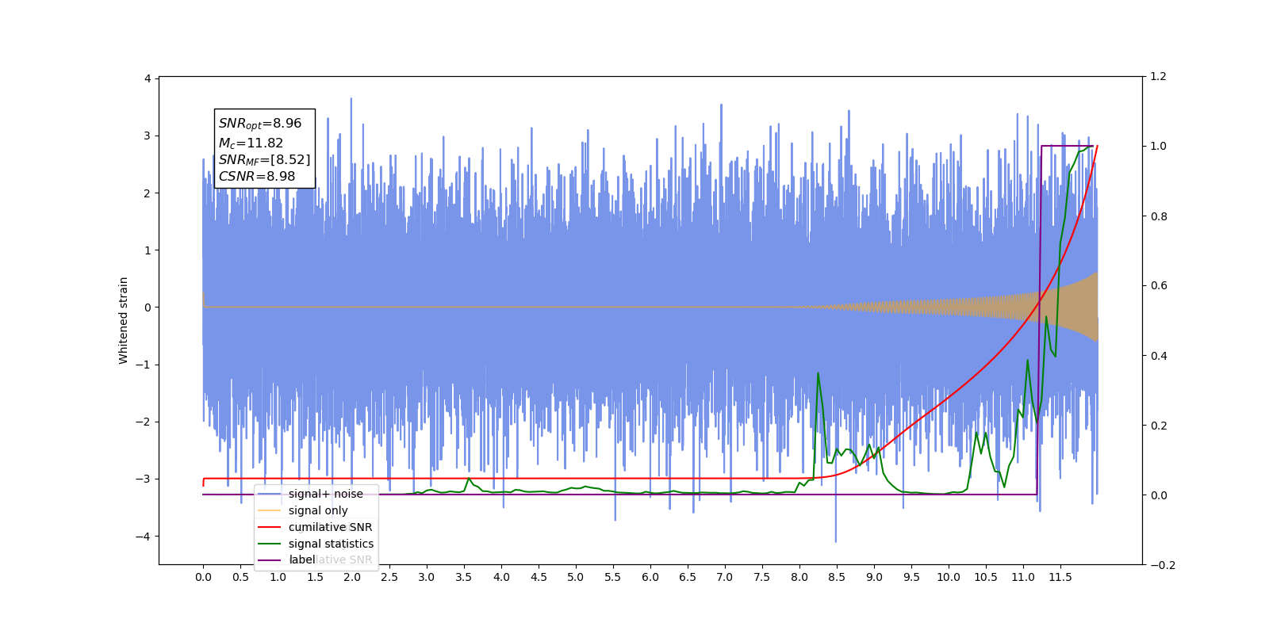Click x-axis tick label 10.0
Screen dimensions: 1269x634
(949, 577)
